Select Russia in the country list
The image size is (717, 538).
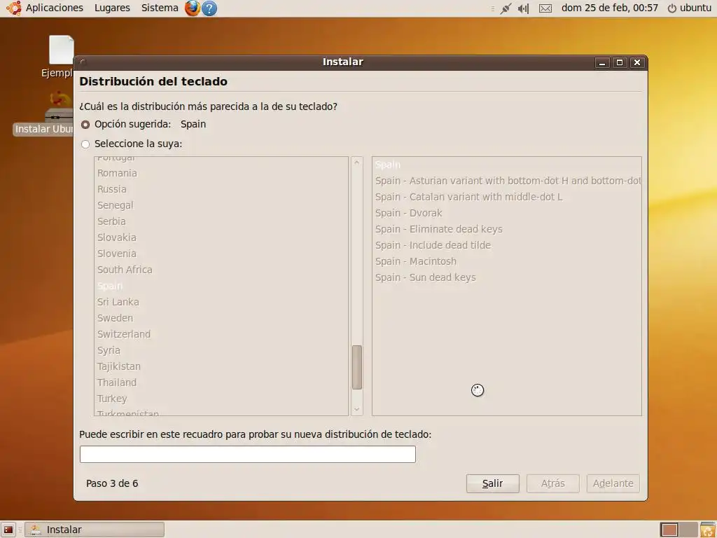pyautogui.click(x=221, y=189)
